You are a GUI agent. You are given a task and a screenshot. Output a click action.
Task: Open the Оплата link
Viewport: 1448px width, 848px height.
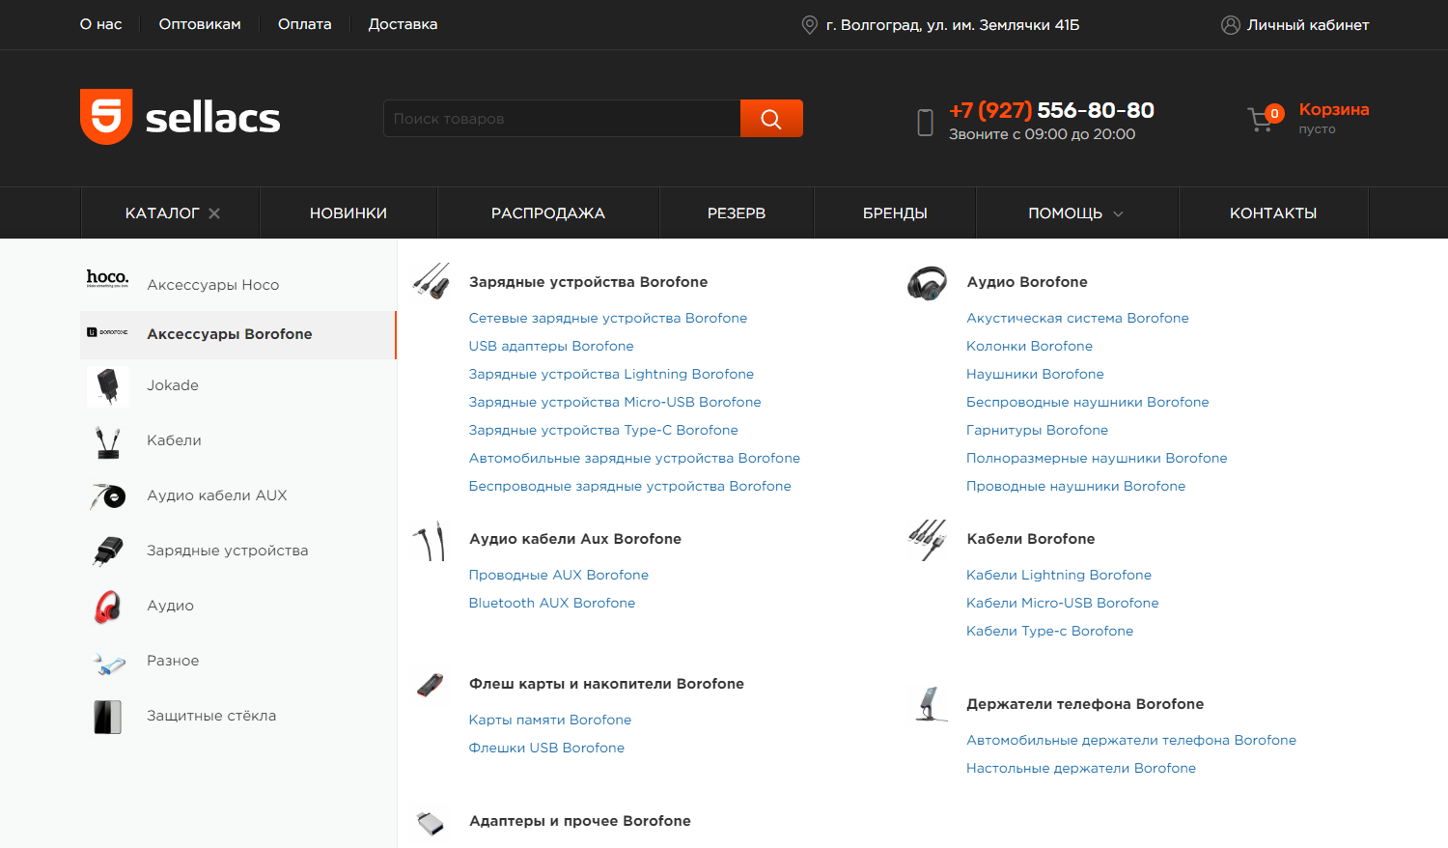305,24
